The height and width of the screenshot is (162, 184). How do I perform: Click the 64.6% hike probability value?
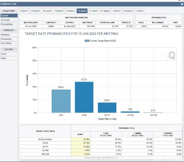pyautogui.click(x=178, y=26)
